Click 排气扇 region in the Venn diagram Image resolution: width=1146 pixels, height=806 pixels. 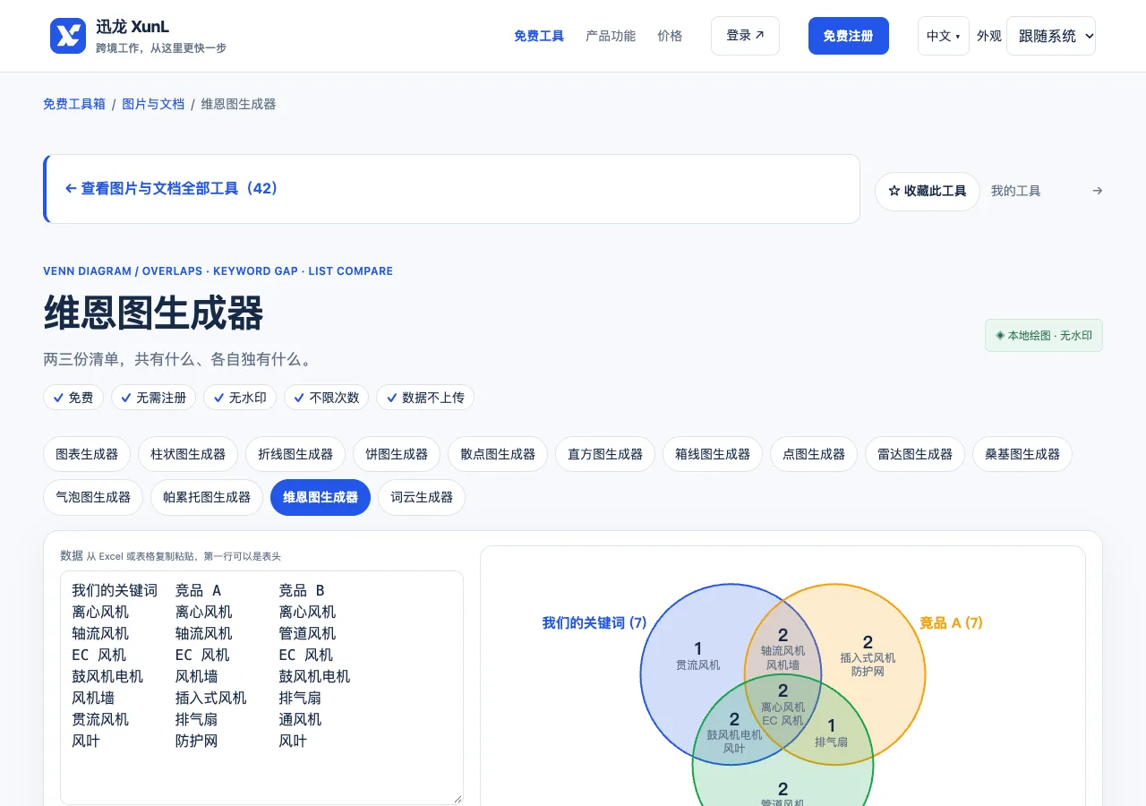[831, 742]
